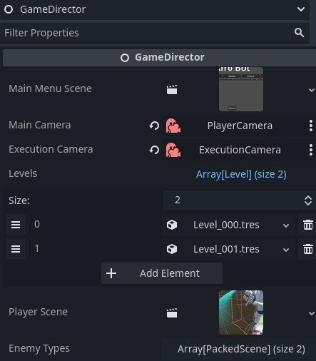This screenshot has width=316, height=361.
Task: Click the PlayerCamera node icon
Action: [x=173, y=126]
